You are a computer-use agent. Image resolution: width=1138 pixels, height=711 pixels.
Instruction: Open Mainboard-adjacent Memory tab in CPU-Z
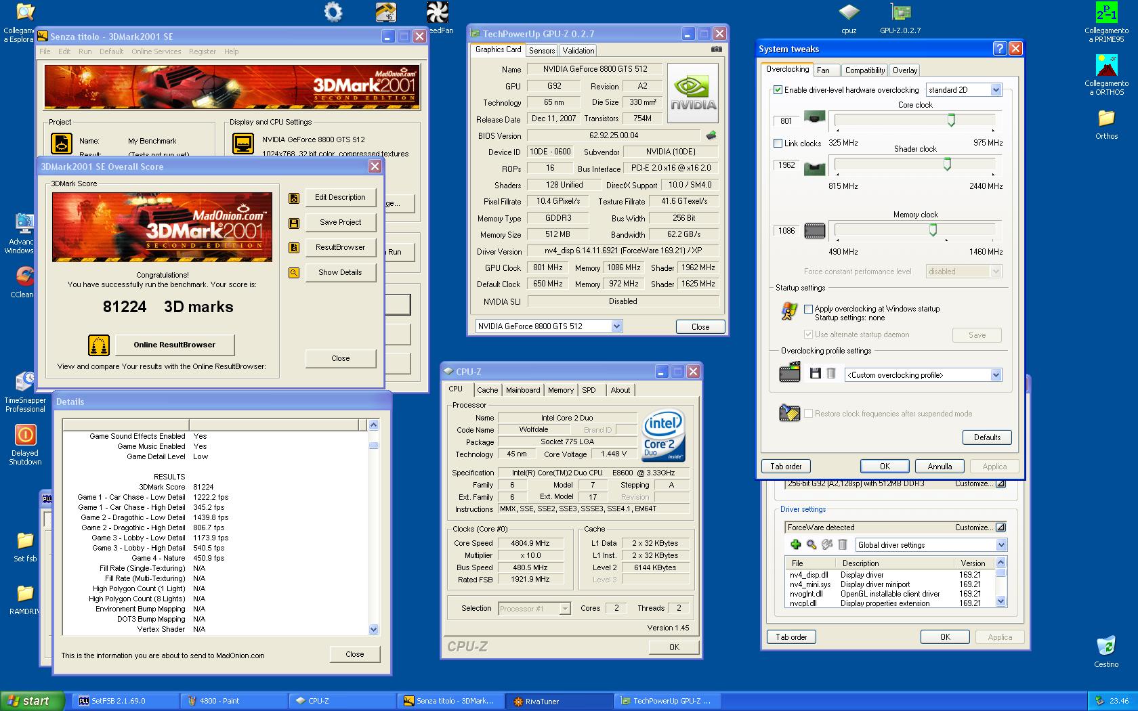click(x=561, y=390)
